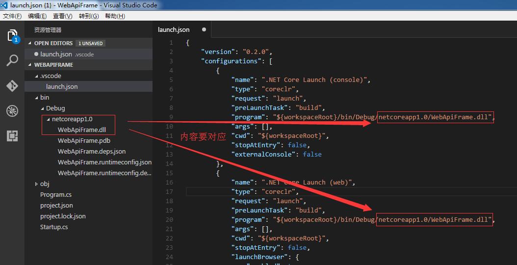The width and height of the screenshot is (517, 265).
Task: Click "configurations" key on line 3
Action: point(231,61)
